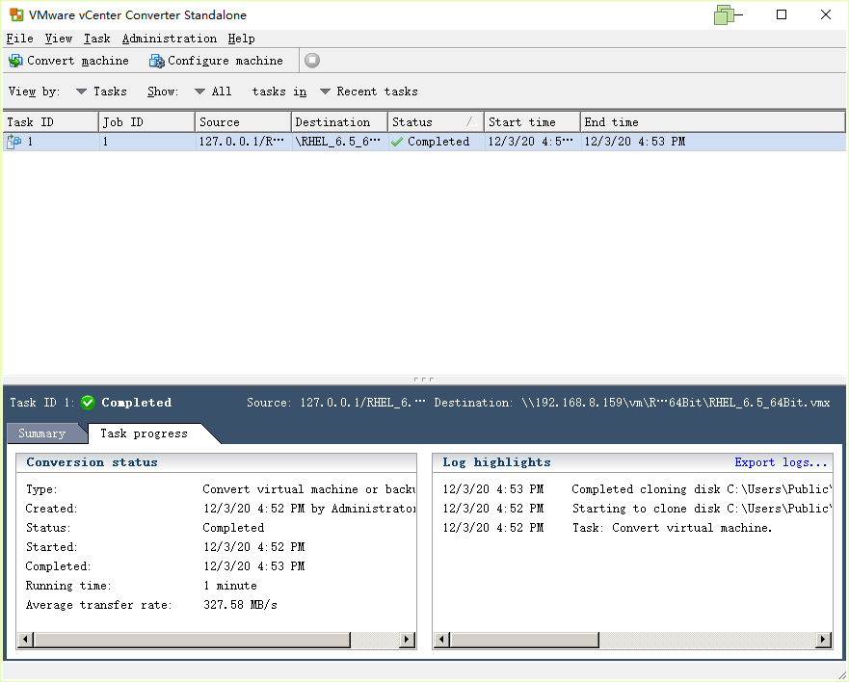Click the 'Starting to clone disk' log entry
849x682 pixels.
point(703,509)
